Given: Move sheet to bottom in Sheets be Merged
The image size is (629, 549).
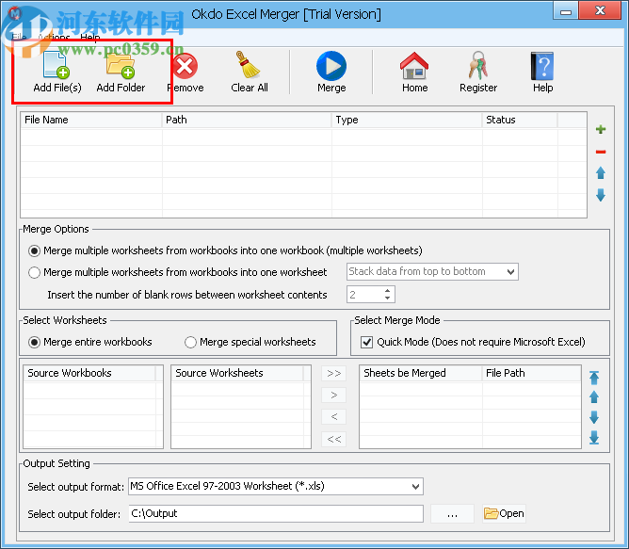Looking at the screenshot, I should [594, 438].
